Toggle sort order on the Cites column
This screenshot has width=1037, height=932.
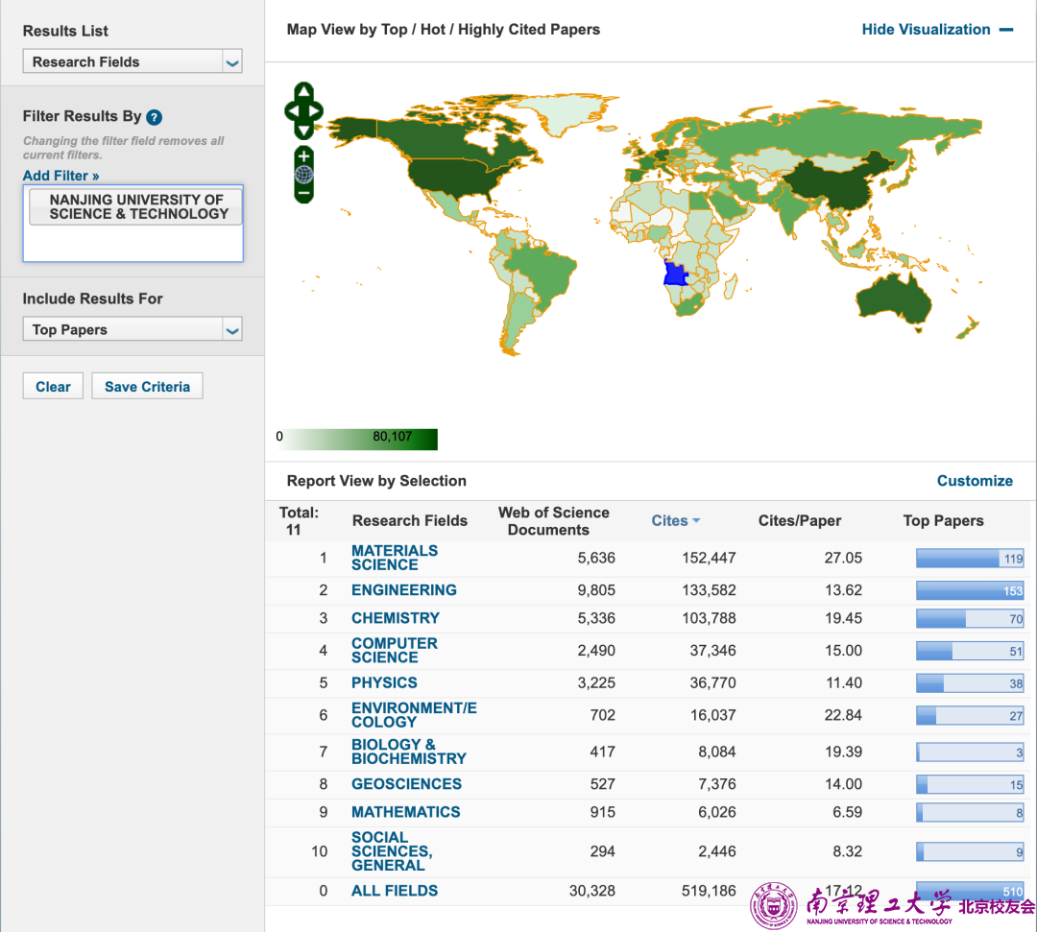pyautogui.click(x=675, y=521)
